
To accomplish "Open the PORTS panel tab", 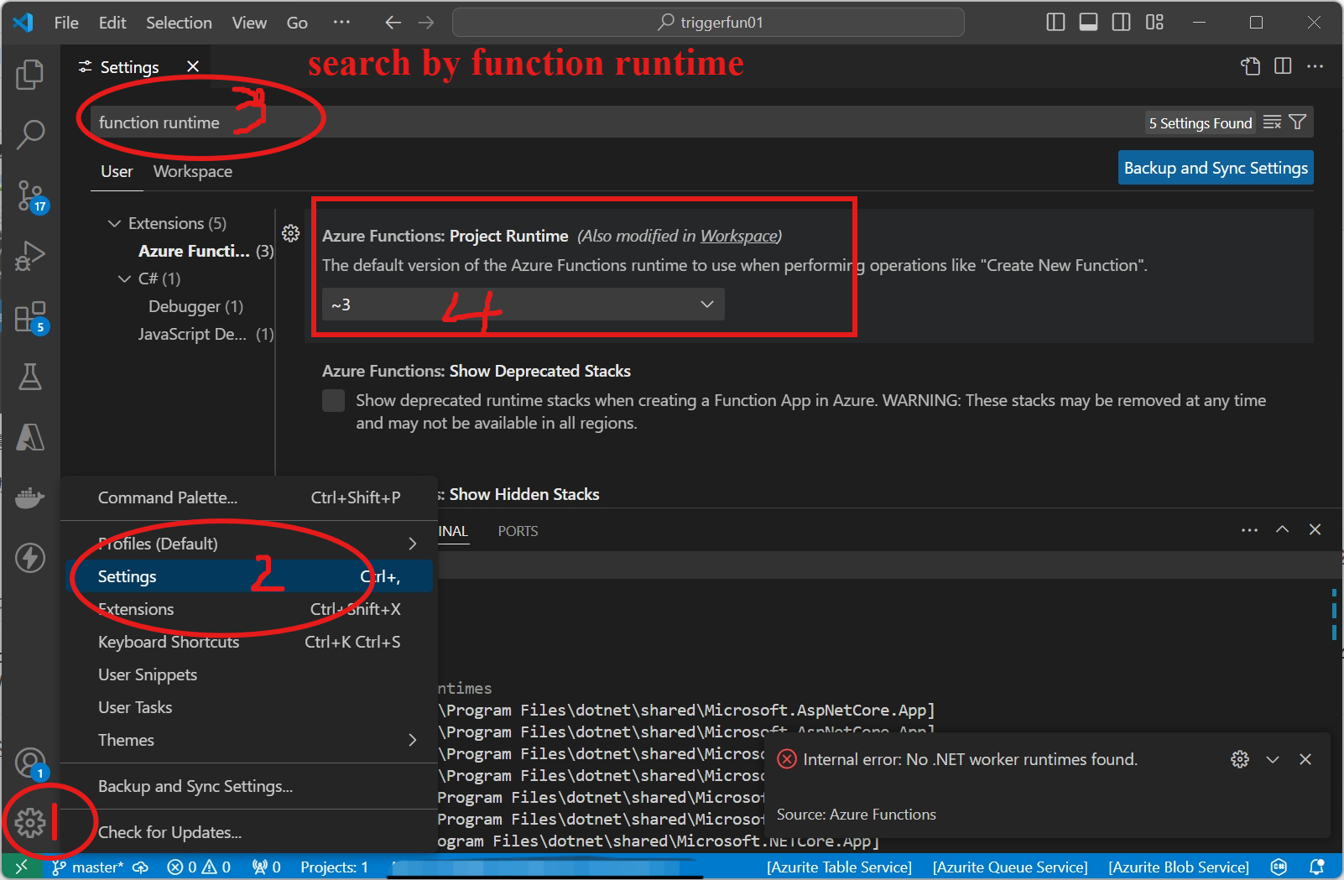I will click(x=518, y=531).
